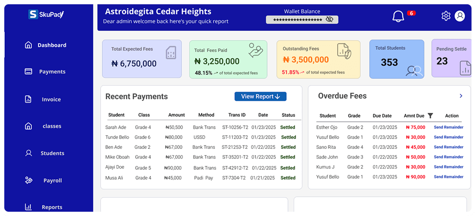This screenshot has width=476, height=216.
Task: Click the Reports bar chart icon
Action: pyautogui.click(x=28, y=207)
